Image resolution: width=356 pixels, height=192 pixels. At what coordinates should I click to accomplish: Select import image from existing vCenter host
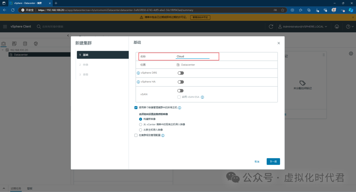[x=140, y=124]
